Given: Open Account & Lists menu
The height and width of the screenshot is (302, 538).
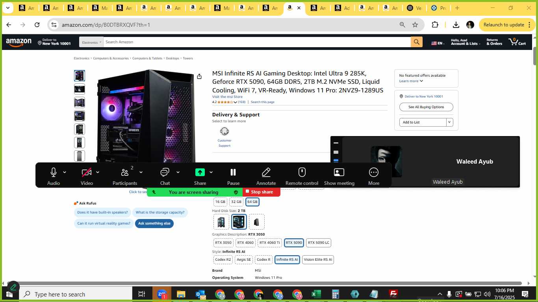Looking at the screenshot, I should point(466,42).
